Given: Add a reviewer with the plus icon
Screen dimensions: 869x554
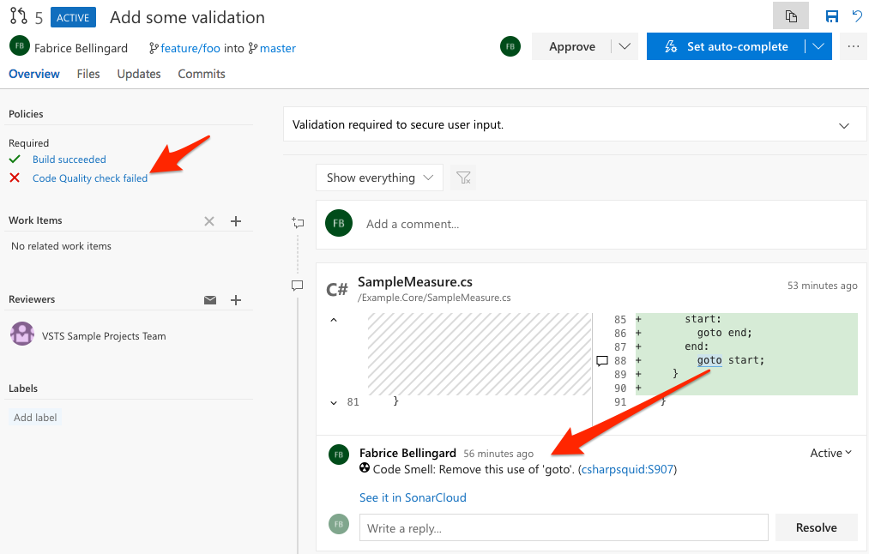Looking at the screenshot, I should click(236, 299).
